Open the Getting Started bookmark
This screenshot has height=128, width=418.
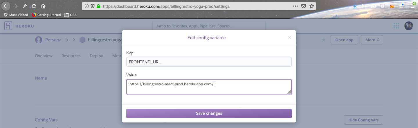(46, 15)
